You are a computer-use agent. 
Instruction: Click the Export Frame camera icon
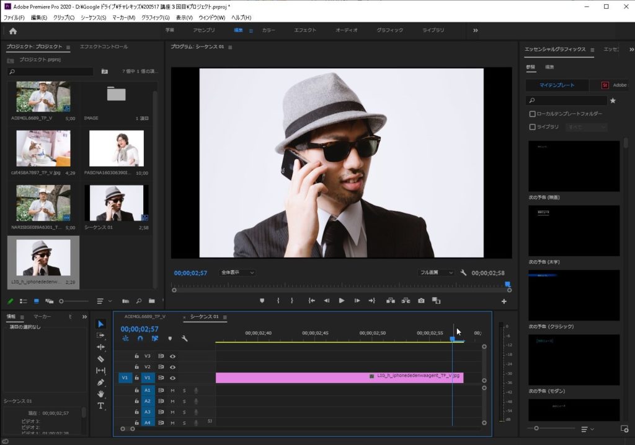(x=421, y=301)
